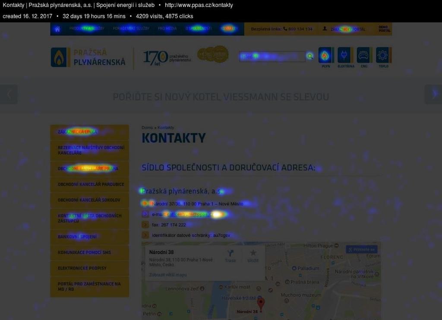Image resolution: width=442 pixels, height=320 pixels.
Task: Click the Pražská plynárenská logo
Action: (x=88, y=57)
